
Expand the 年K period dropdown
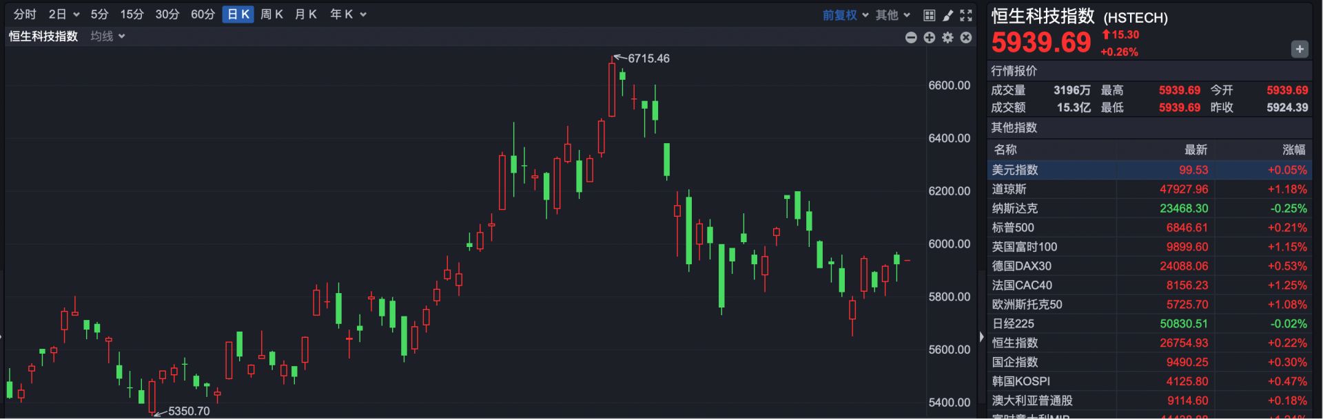tap(347, 14)
